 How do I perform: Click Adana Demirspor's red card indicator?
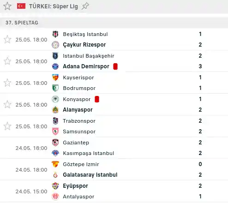[115, 66]
